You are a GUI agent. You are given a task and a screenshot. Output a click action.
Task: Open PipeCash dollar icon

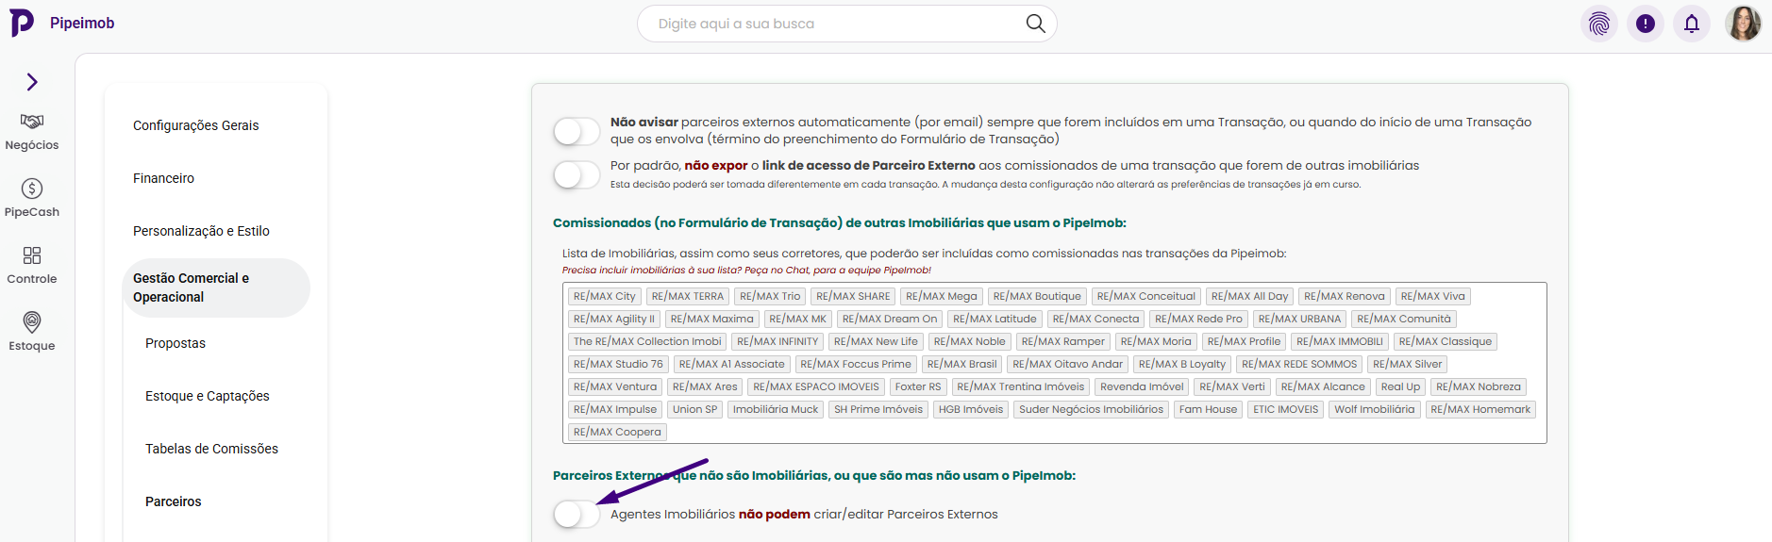tap(32, 189)
